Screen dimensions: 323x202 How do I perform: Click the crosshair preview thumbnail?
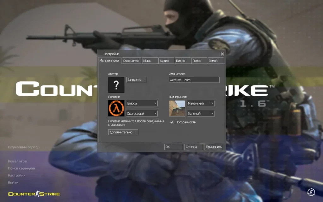pos(177,108)
